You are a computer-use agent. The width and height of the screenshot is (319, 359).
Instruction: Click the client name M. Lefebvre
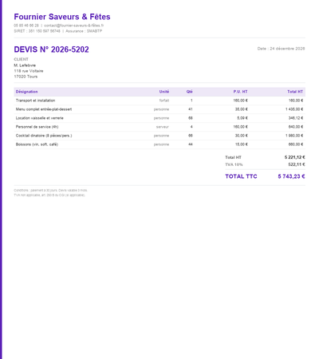[25, 65]
